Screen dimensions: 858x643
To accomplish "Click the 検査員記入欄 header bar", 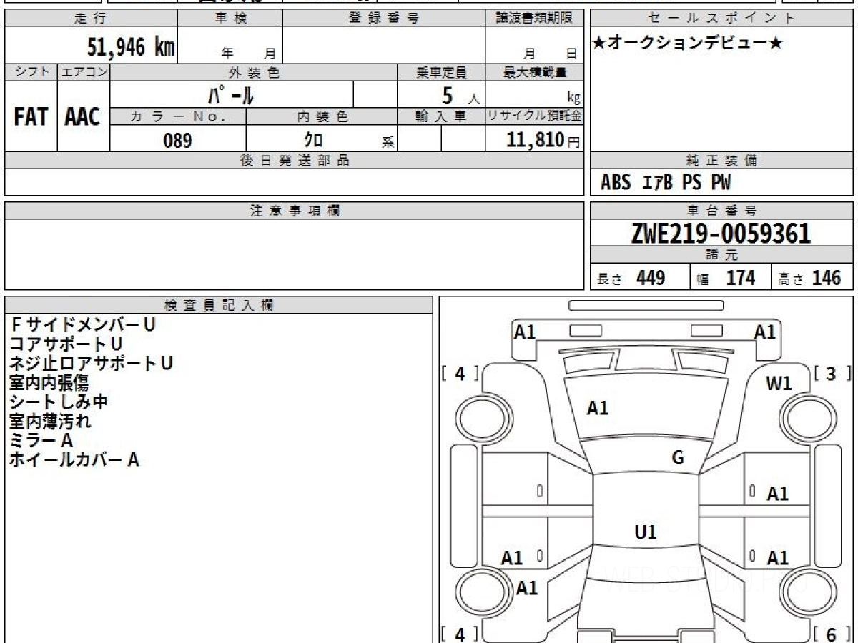I will [x=219, y=305].
